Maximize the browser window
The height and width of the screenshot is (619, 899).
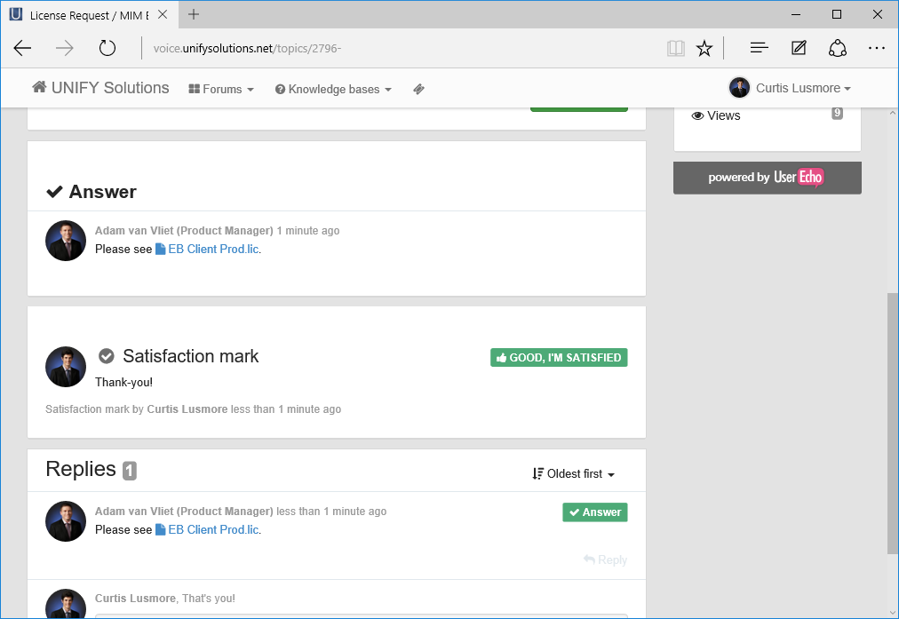pos(837,14)
